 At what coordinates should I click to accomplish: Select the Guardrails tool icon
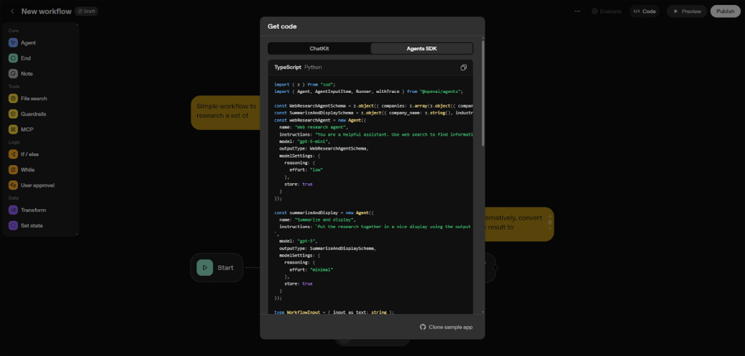(13, 113)
